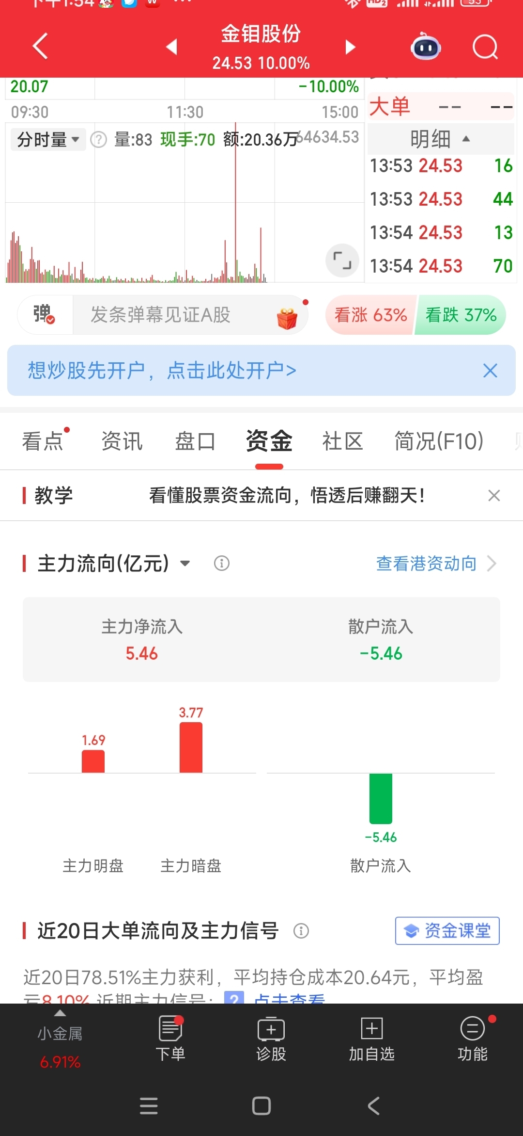Open the 分时量 indicator dropdown

[48, 140]
